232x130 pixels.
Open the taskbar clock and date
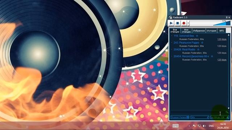pyautogui.click(x=223, y=126)
